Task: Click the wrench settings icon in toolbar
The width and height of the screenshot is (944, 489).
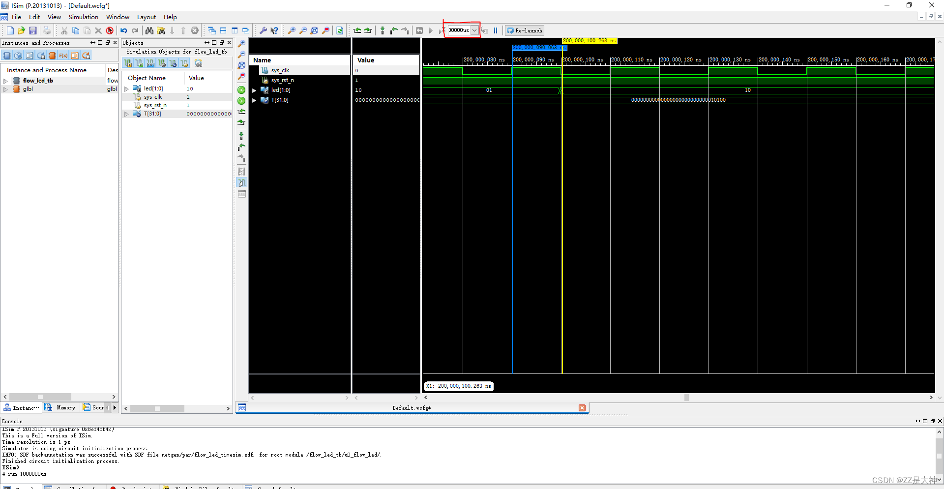Action: point(263,30)
